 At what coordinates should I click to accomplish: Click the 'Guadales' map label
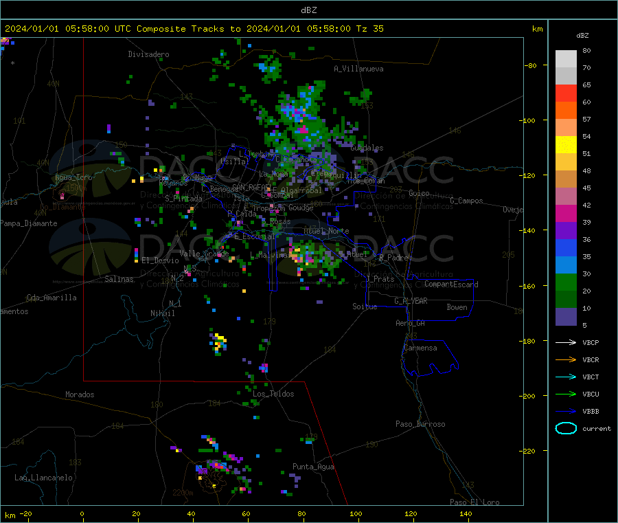[x=367, y=148]
